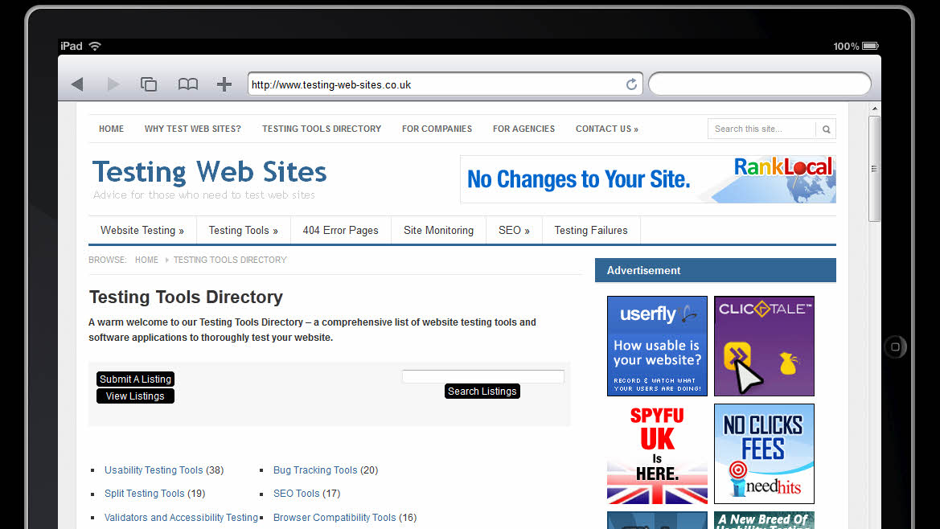The width and height of the screenshot is (940, 529).
Task: Expand the Website Testing » menu
Action: pos(142,231)
